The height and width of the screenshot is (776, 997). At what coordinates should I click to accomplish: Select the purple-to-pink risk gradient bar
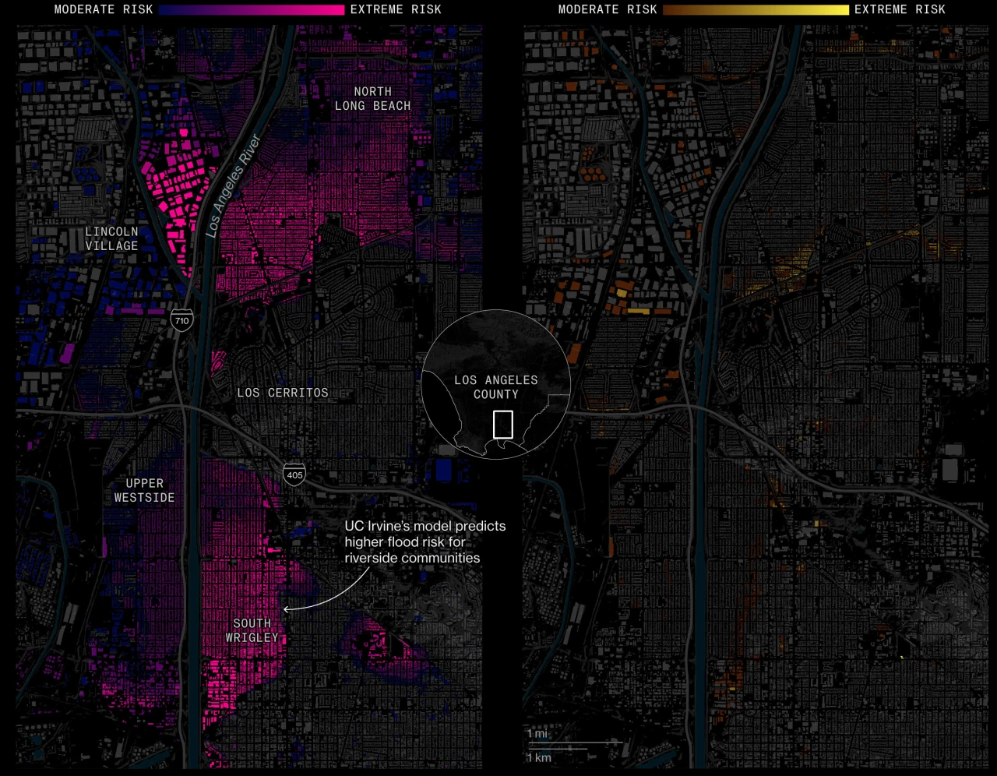click(251, 9)
